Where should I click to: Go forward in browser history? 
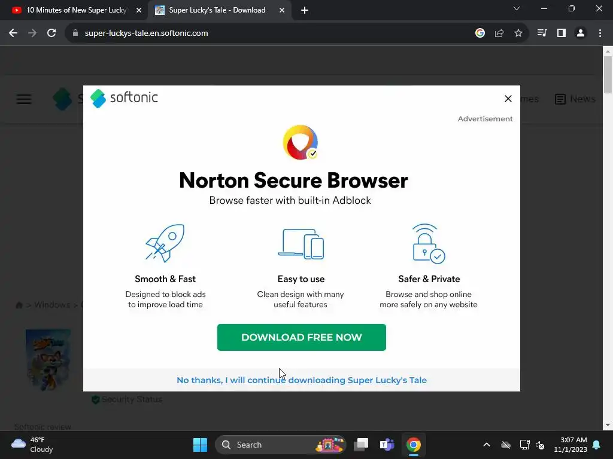click(x=32, y=33)
